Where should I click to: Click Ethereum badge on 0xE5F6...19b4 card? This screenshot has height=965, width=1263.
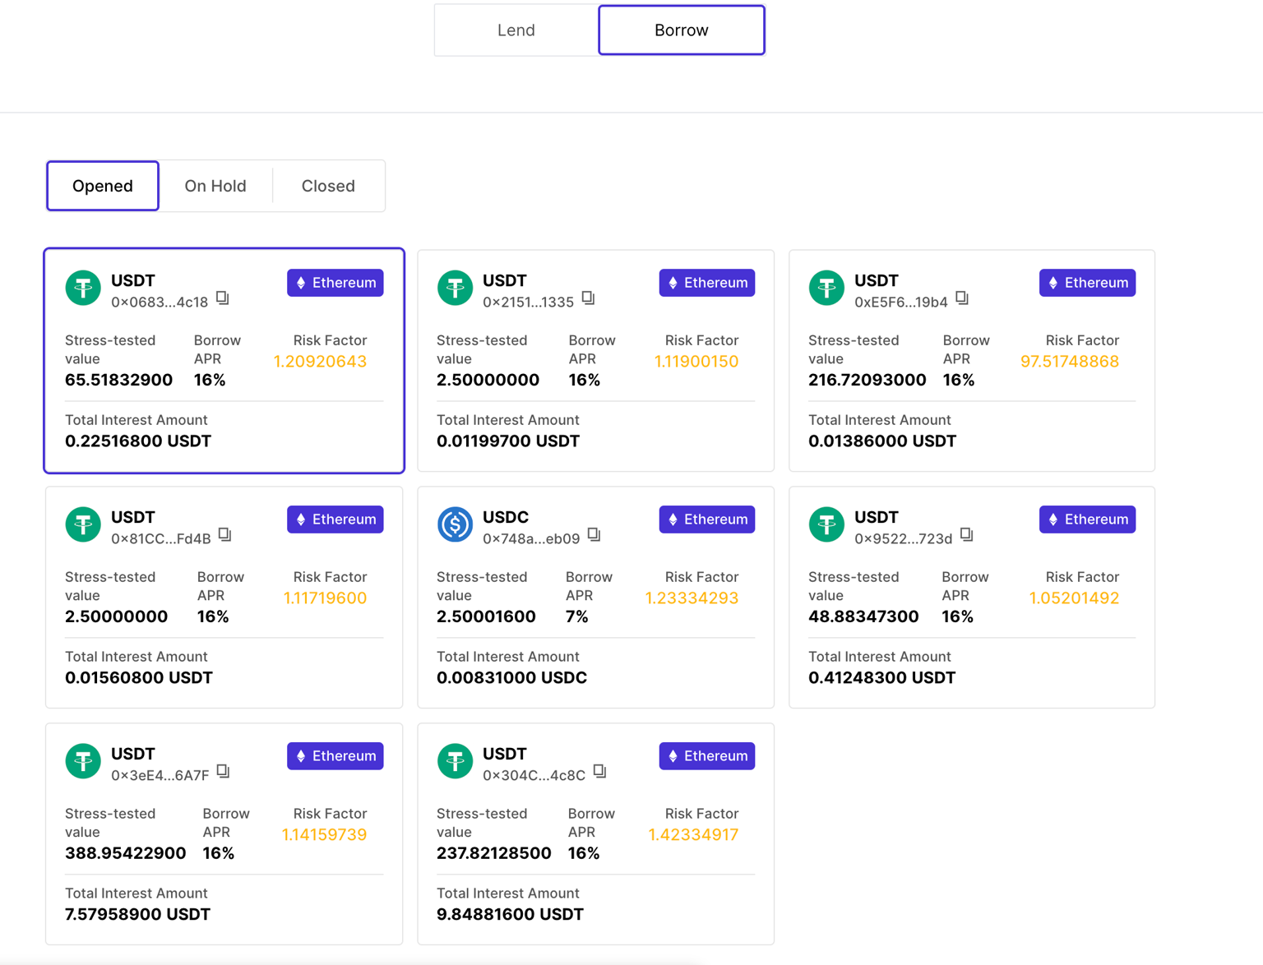pyautogui.click(x=1086, y=283)
